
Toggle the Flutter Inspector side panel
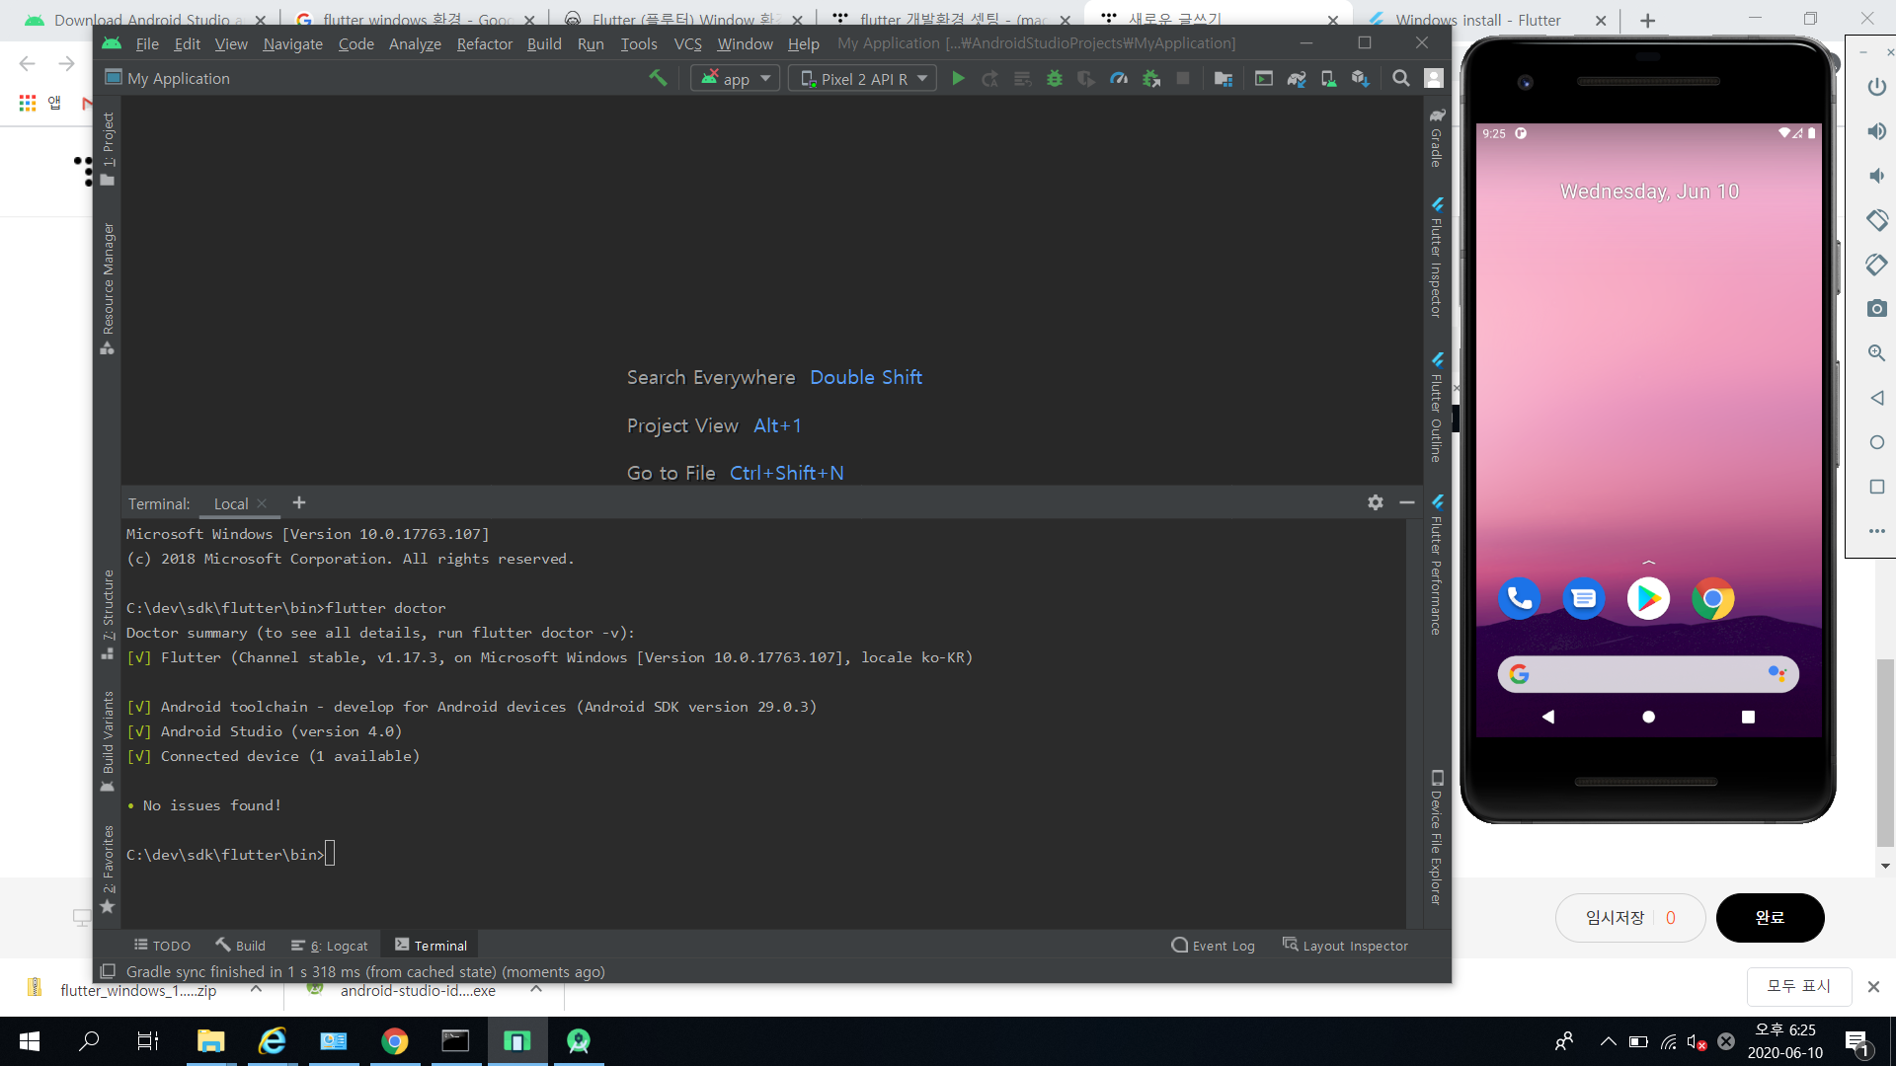point(1437,259)
